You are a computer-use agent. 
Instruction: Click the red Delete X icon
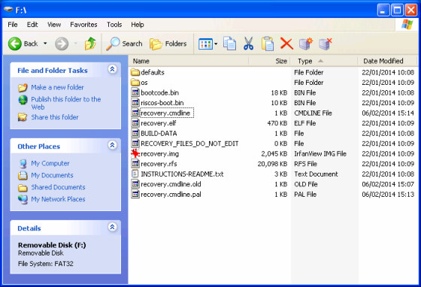[286, 44]
